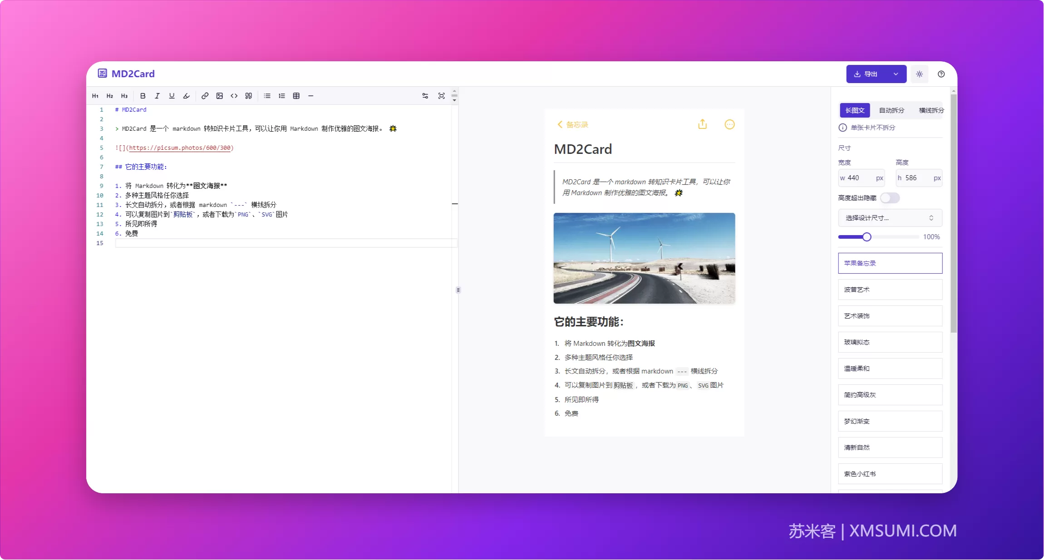This screenshot has width=1044, height=560.
Task: Apply italic formatting to selected text
Action: pyautogui.click(x=157, y=96)
